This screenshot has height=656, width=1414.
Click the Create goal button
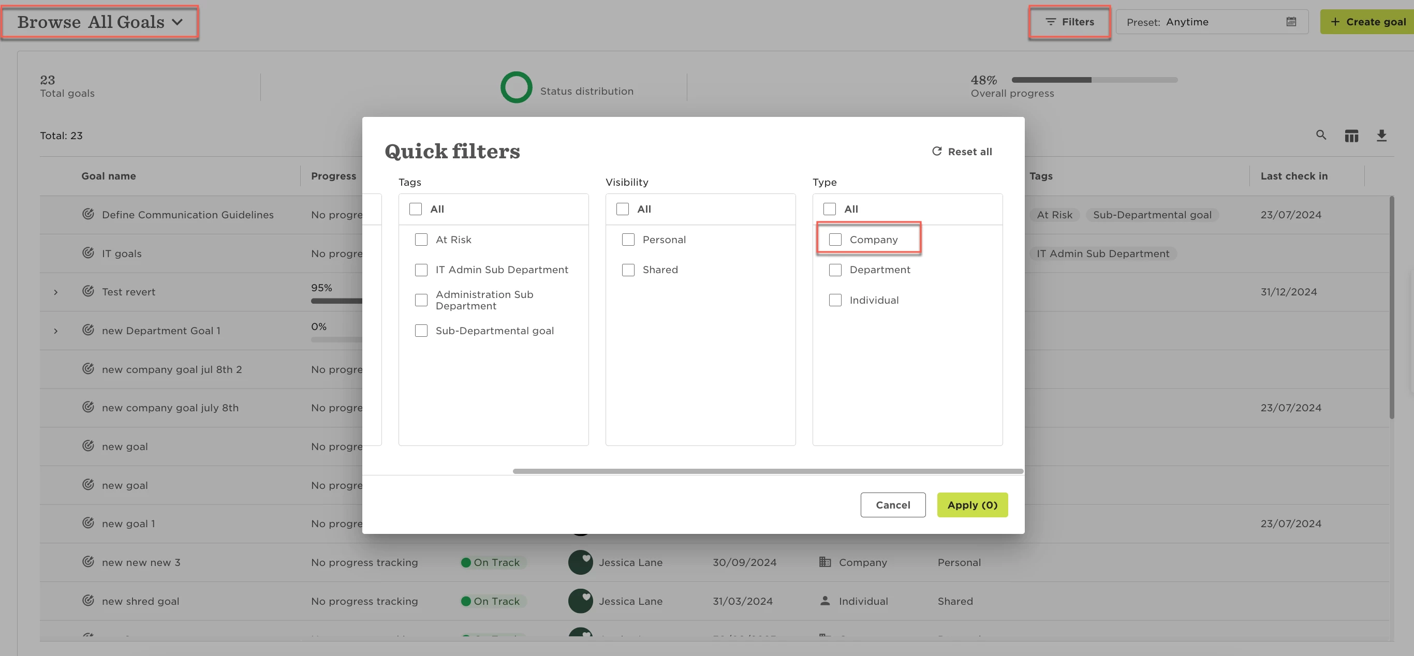tap(1367, 22)
